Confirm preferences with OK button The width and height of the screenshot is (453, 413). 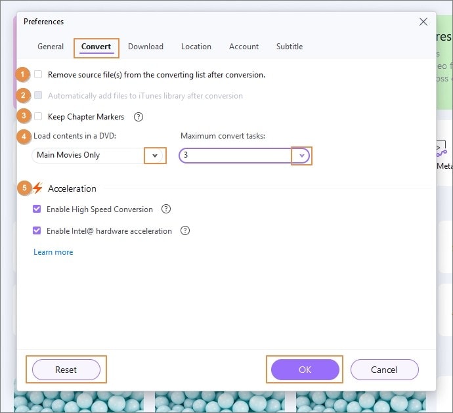tap(305, 370)
